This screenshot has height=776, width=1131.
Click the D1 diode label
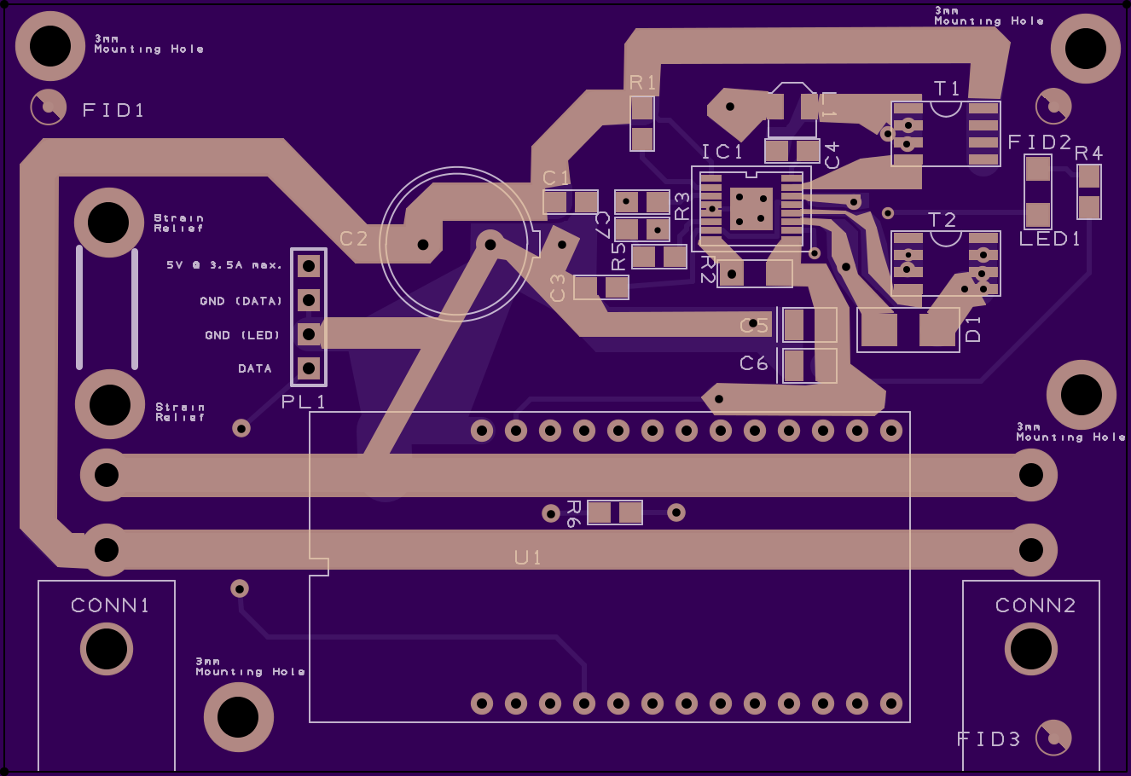[973, 329]
